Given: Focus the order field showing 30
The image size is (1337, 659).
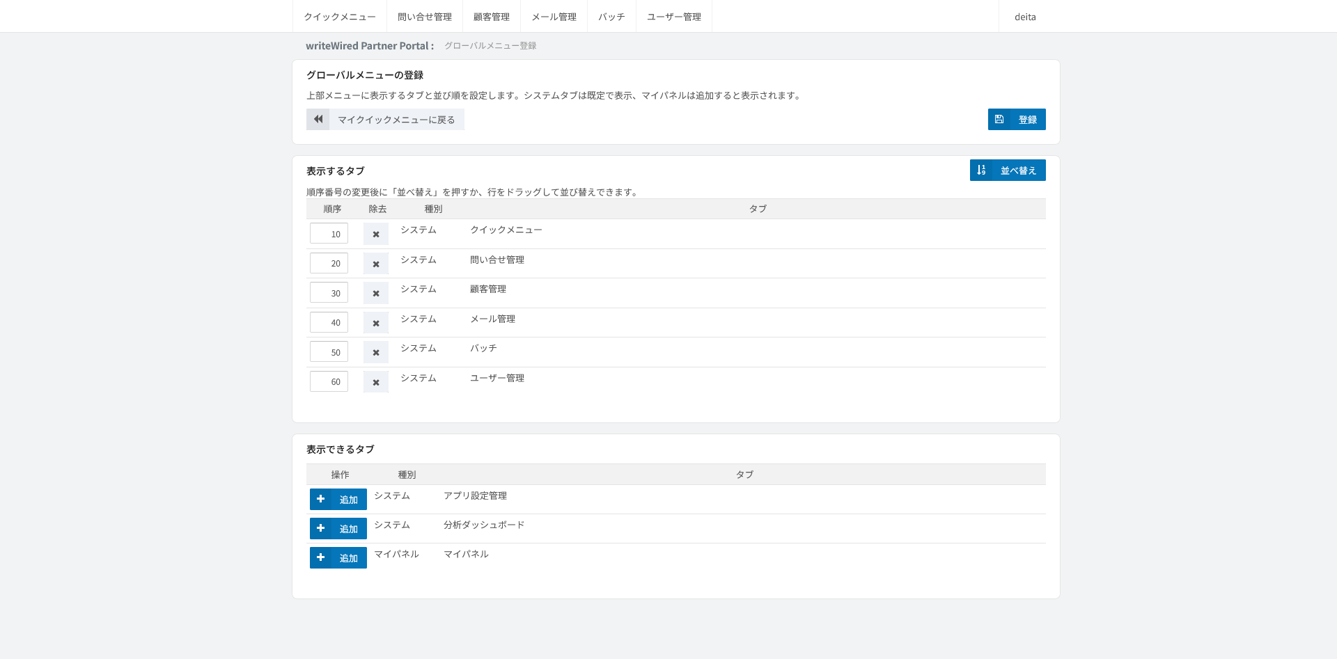Looking at the screenshot, I should [329, 293].
